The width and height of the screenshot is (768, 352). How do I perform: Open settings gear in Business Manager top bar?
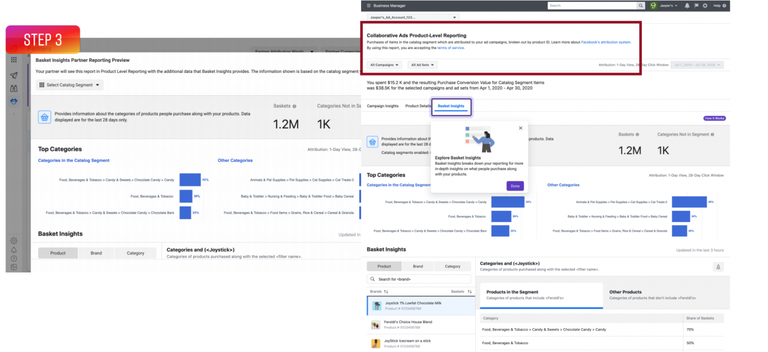click(705, 5)
